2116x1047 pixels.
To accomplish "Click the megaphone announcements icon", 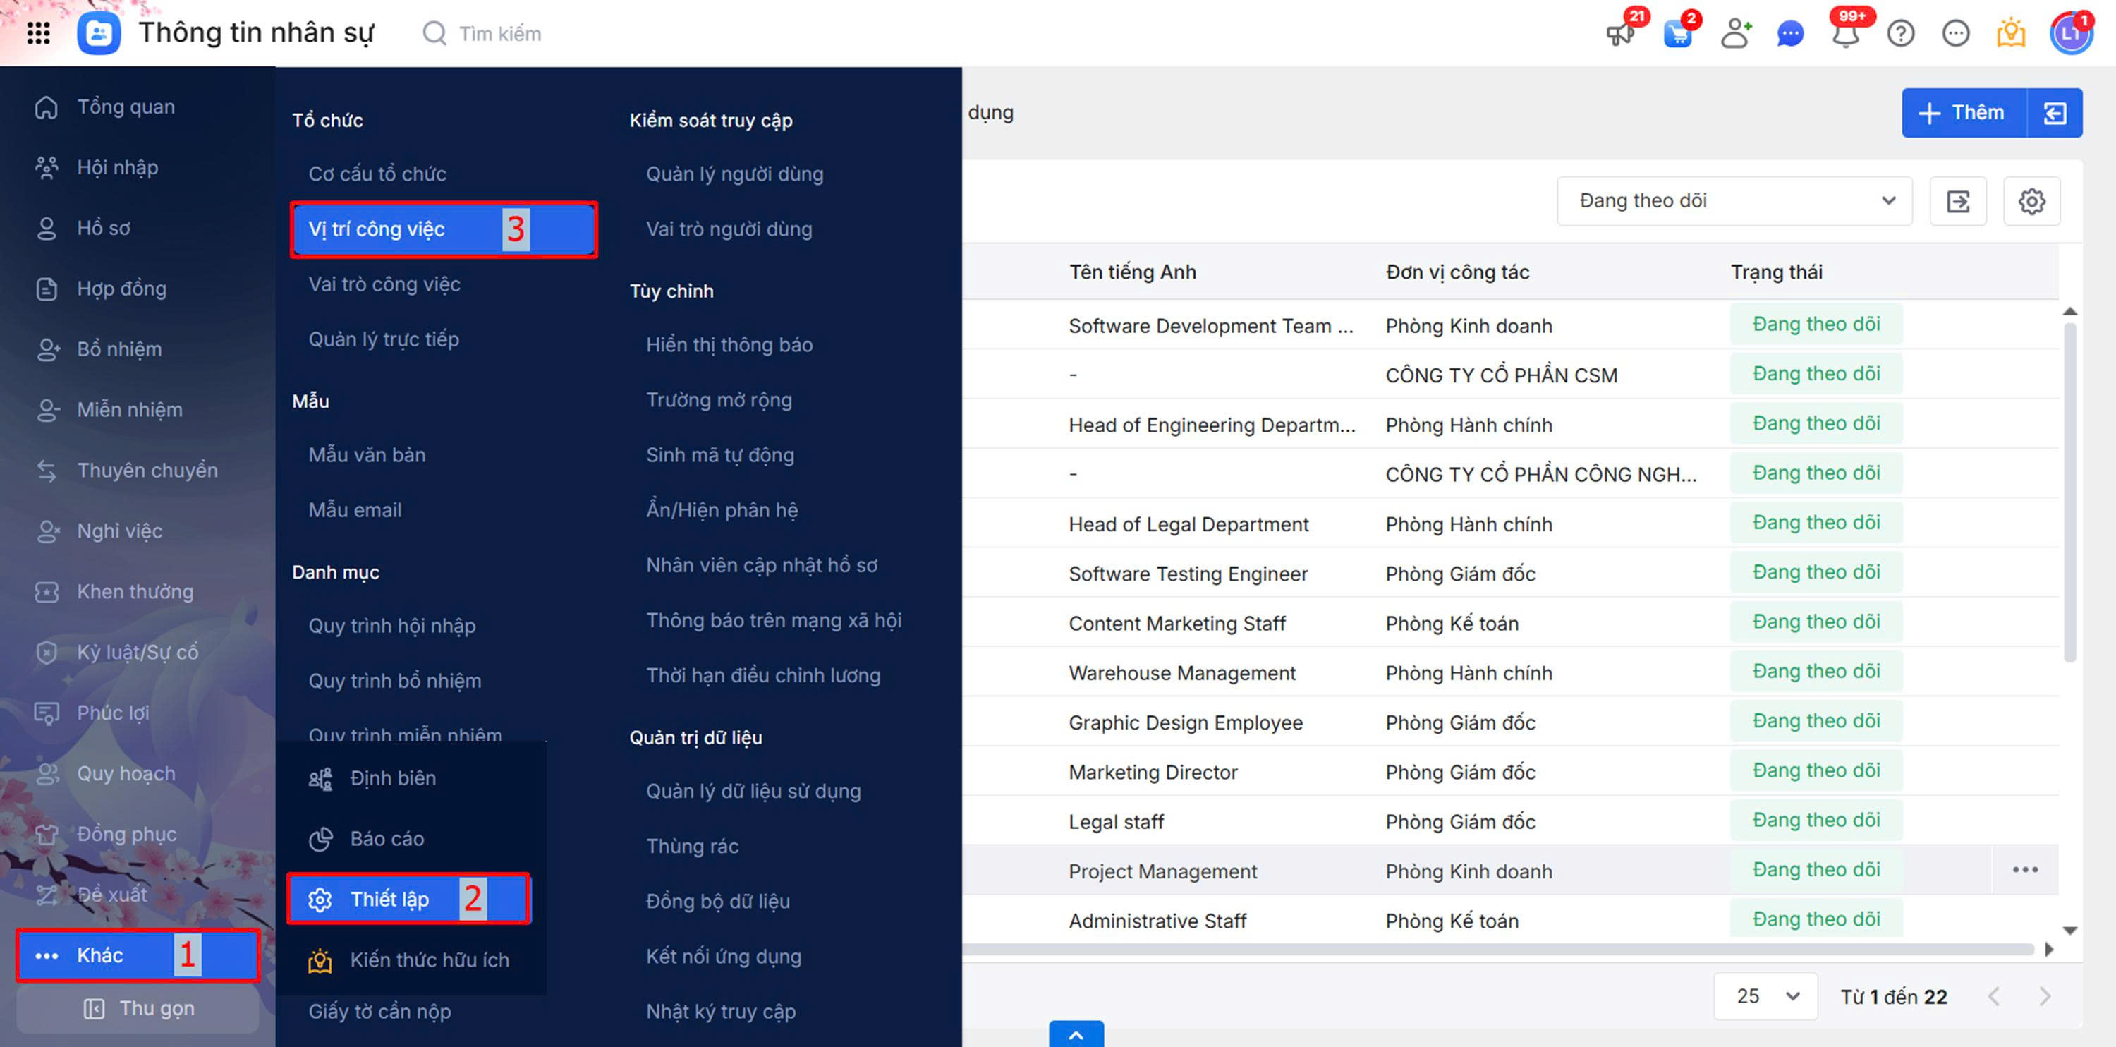I will 1620,34.
